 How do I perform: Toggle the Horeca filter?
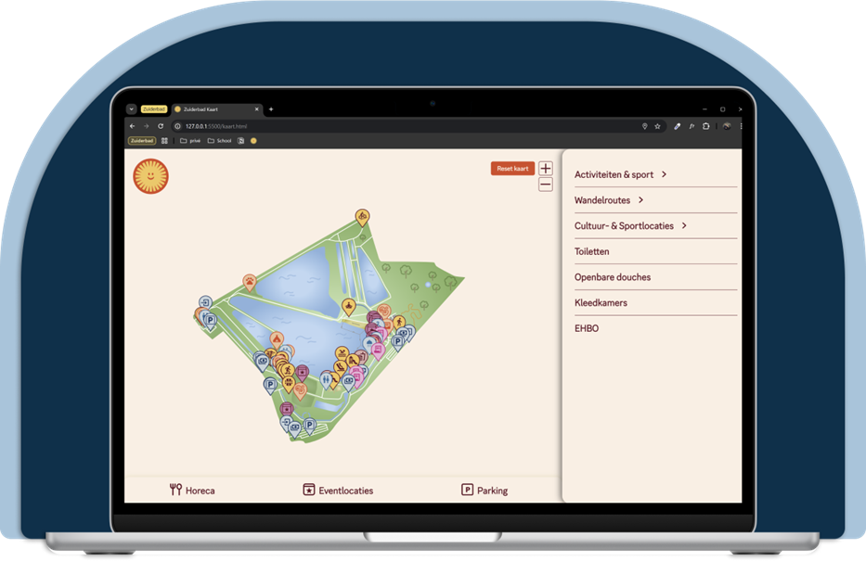[192, 490]
